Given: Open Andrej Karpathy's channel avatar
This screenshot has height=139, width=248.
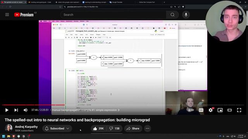Looking at the screenshot, I should (9, 128).
